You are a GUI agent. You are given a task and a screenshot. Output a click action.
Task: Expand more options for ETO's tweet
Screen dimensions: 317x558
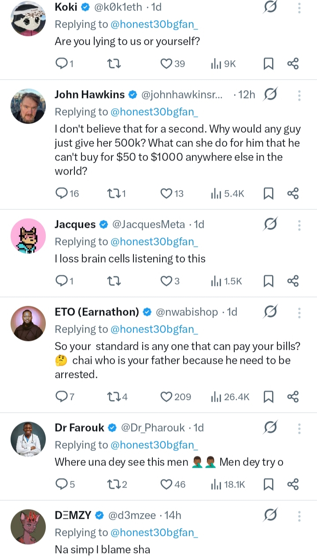(299, 312)
